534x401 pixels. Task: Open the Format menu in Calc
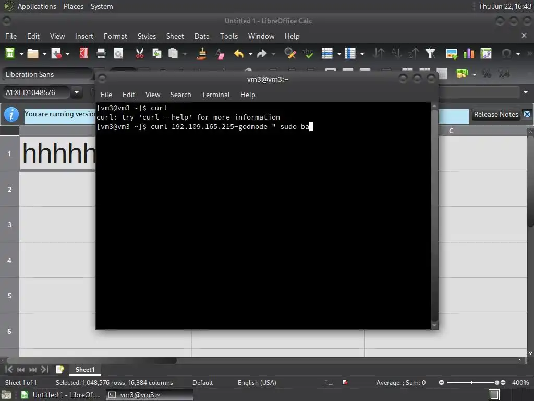point(115,36)
